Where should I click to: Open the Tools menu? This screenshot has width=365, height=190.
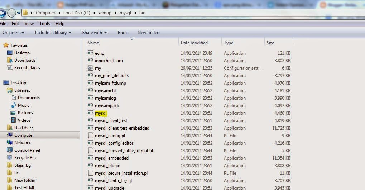click(44, 24)
